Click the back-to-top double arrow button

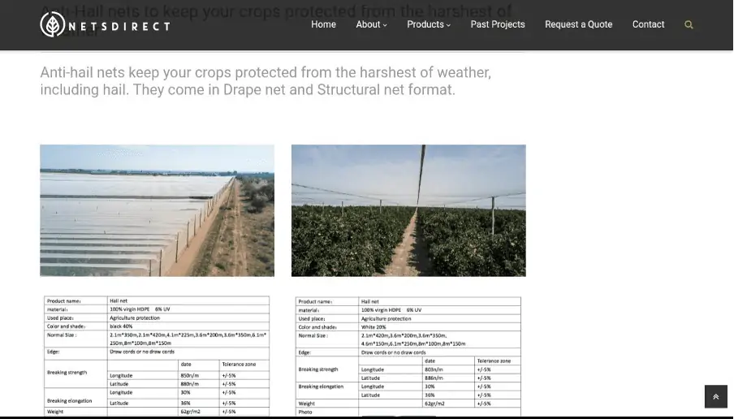pyautogui.click(x=716, y=396)
